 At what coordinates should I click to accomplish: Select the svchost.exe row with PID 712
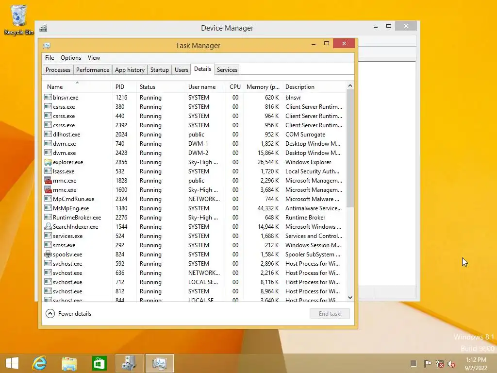tap(194, 282)
